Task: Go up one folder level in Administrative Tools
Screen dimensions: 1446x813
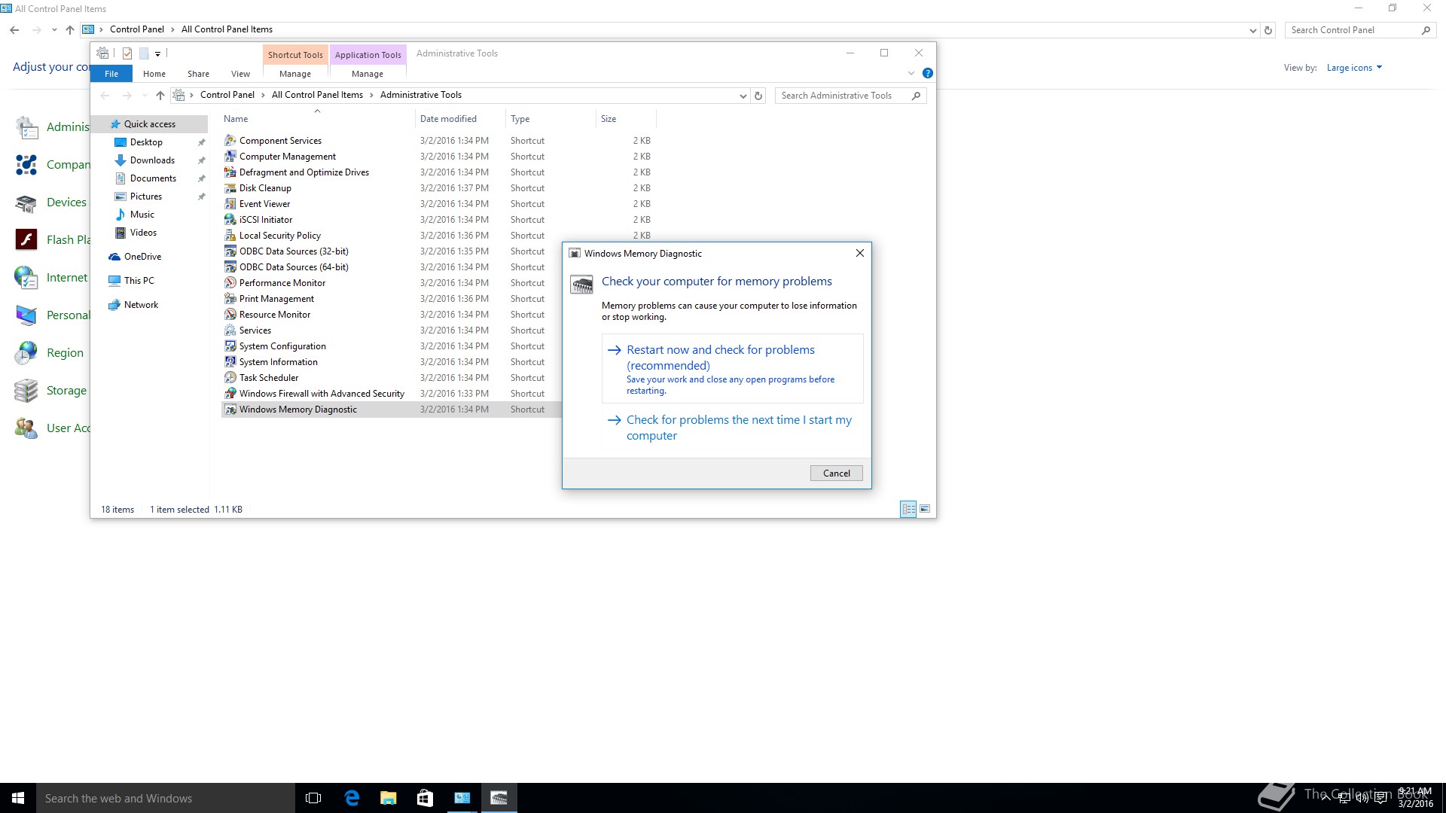Action: click(160, 96)
